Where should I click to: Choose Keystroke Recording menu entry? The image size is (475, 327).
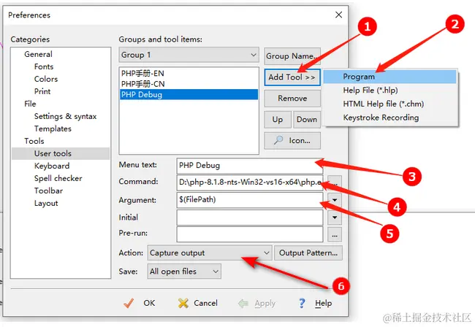pyautogui.click(x=390, y=118)
